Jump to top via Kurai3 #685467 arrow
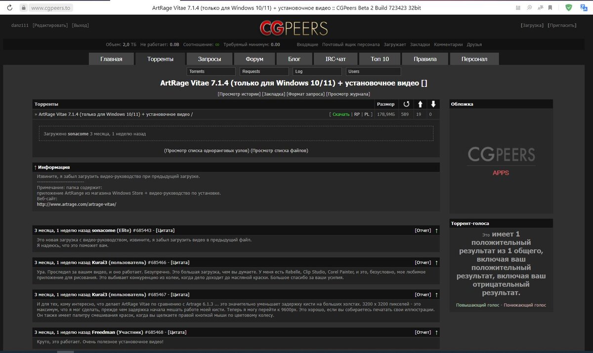This screenshot has height=353, width=593. (436, 294)
